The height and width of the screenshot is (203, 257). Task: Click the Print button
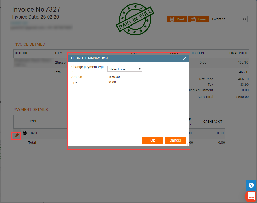[177, 19]
